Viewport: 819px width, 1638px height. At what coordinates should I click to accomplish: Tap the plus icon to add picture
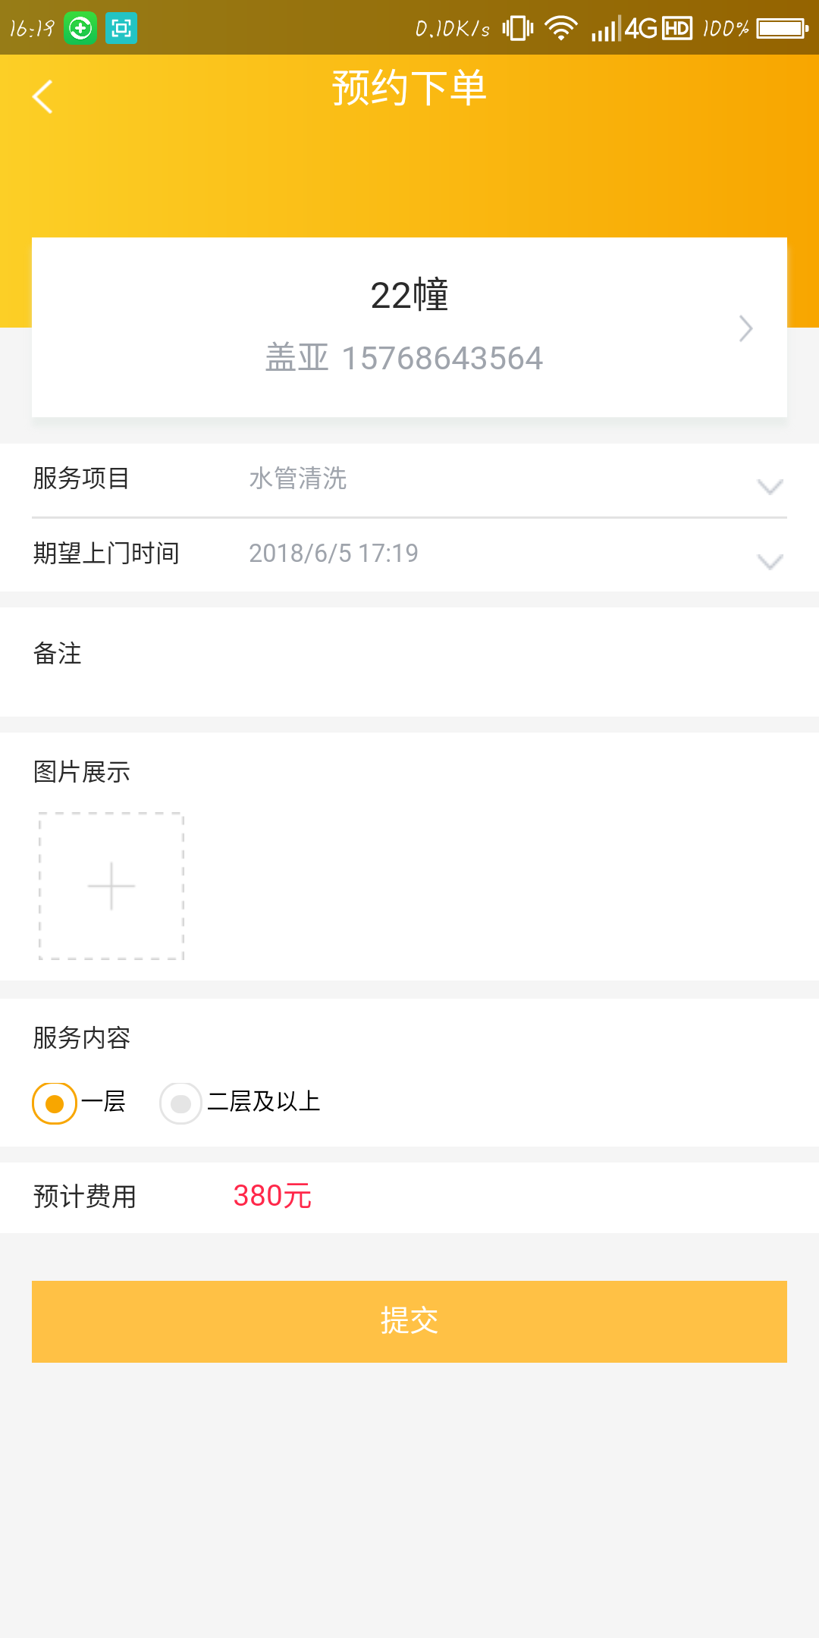(111, 886)
